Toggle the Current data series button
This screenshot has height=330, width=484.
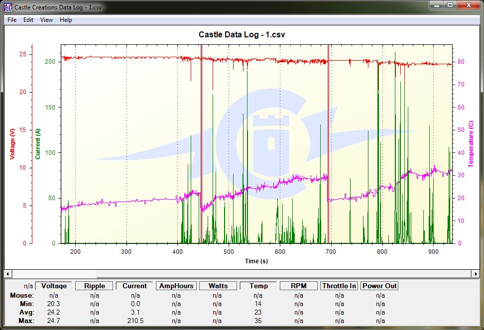pyautogui.click(x=134, y=286)
